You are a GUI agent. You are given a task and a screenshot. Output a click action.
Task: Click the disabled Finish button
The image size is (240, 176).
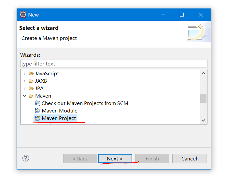click(152, 158)
